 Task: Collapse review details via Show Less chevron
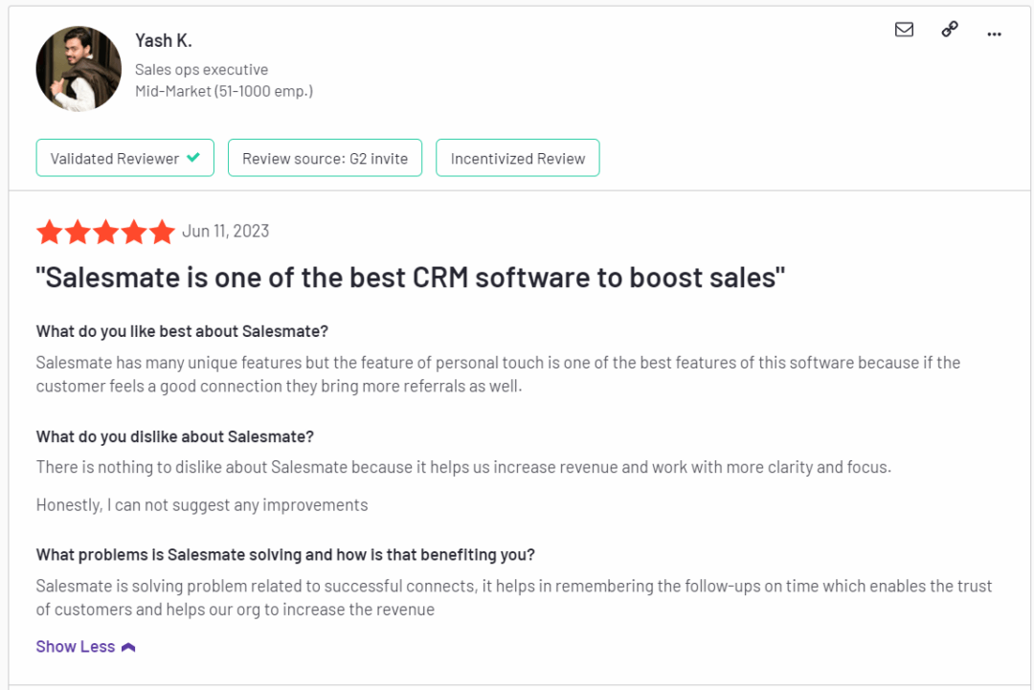pyautogui.click(x=125, y=646)
